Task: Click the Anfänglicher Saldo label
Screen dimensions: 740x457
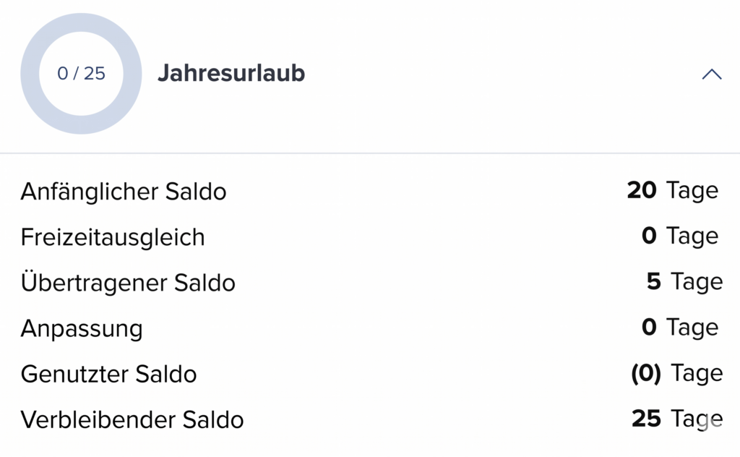Action: tap(123, 191)
